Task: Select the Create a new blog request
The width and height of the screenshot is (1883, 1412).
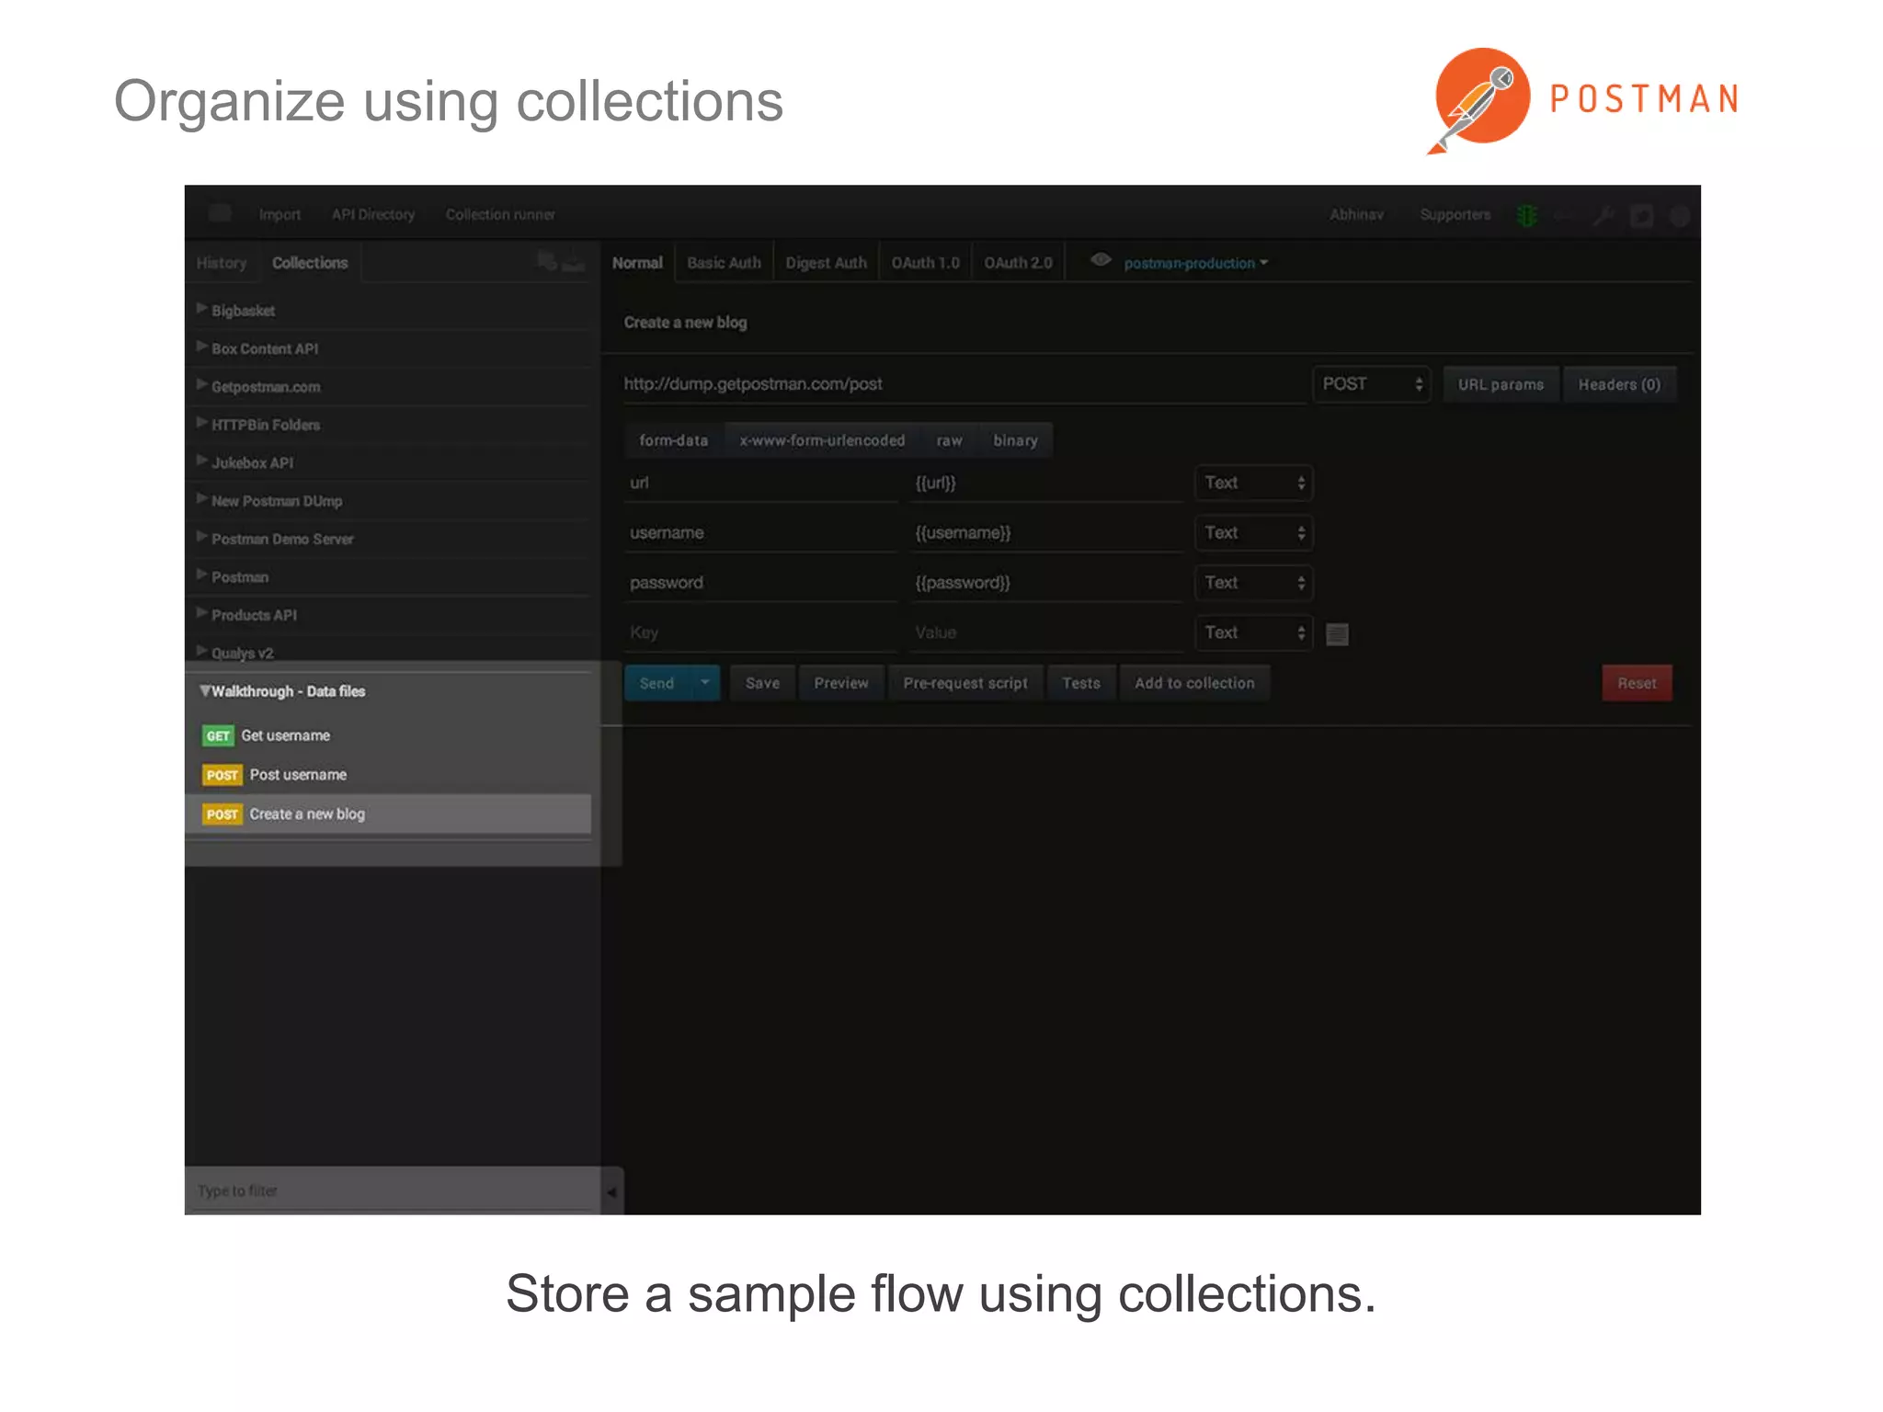Action: 389,814
